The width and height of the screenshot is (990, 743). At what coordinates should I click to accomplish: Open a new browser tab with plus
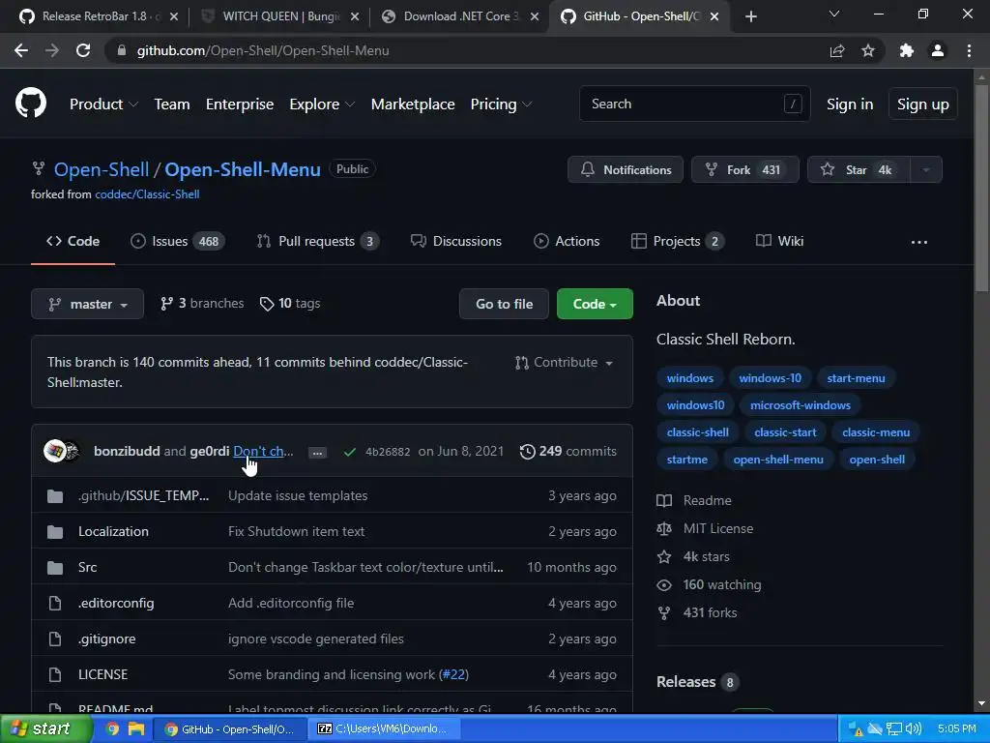coord(750,16)
